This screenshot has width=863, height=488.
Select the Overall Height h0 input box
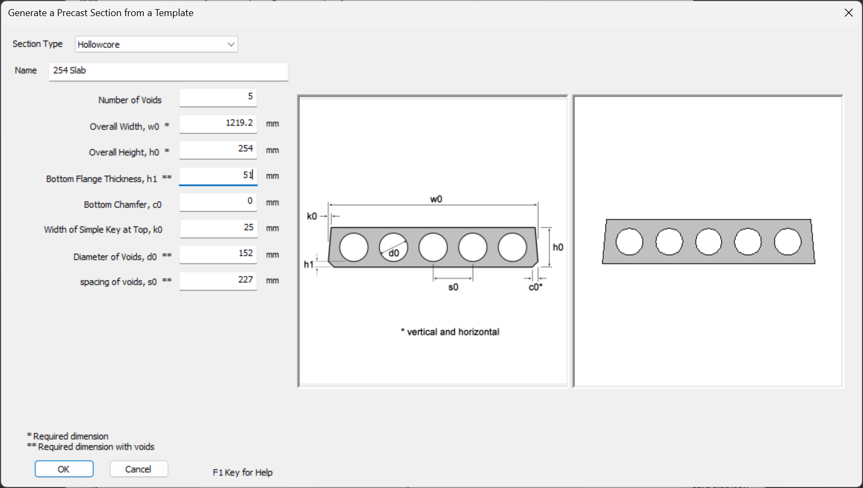218,149
